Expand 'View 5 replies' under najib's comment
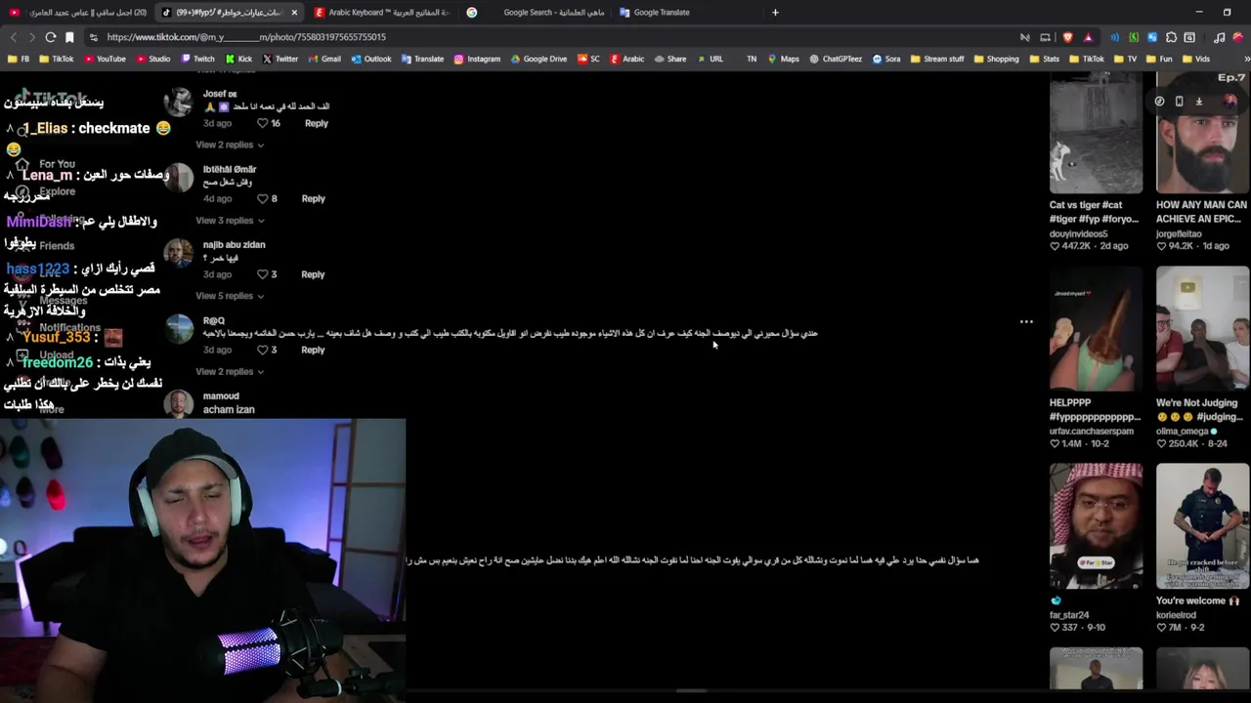The width and height of the screenshot is (1251, 703). click(x=230, y=296)
